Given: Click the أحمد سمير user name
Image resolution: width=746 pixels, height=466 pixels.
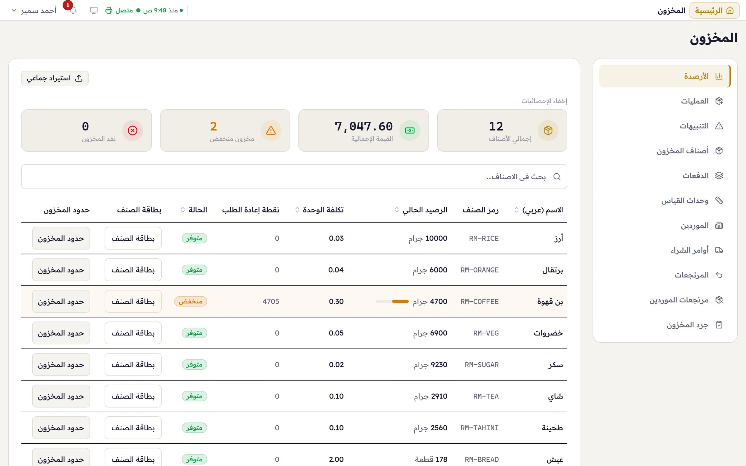Looking at the screenshot, I should point(39,11).
